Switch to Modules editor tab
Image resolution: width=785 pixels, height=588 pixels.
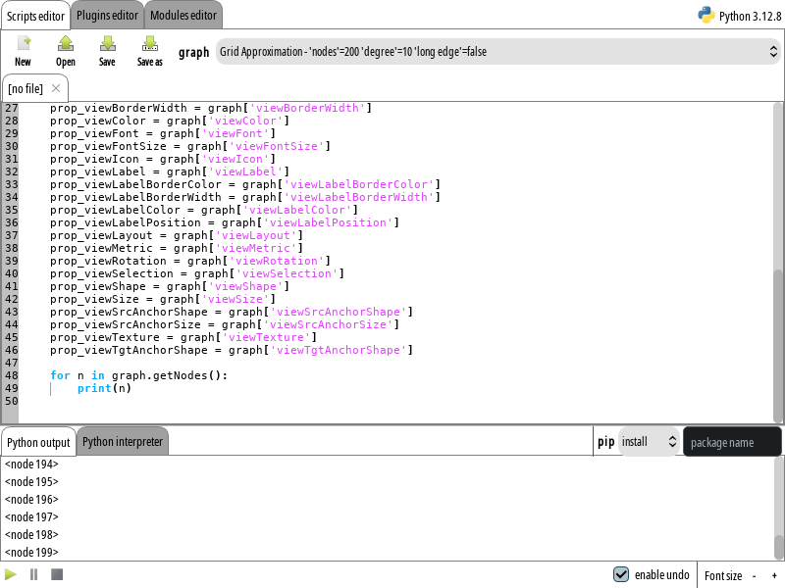tap(183, 15)
